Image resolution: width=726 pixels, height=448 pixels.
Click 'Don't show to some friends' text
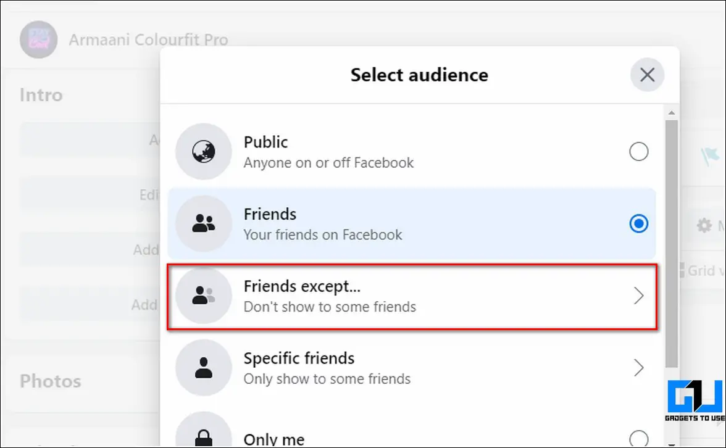(x=330, y=307)
